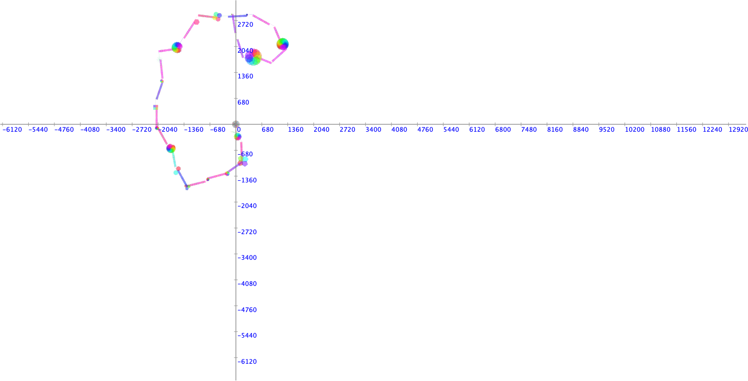Click the gray origin marker at axis intersection

coord(235,124)
